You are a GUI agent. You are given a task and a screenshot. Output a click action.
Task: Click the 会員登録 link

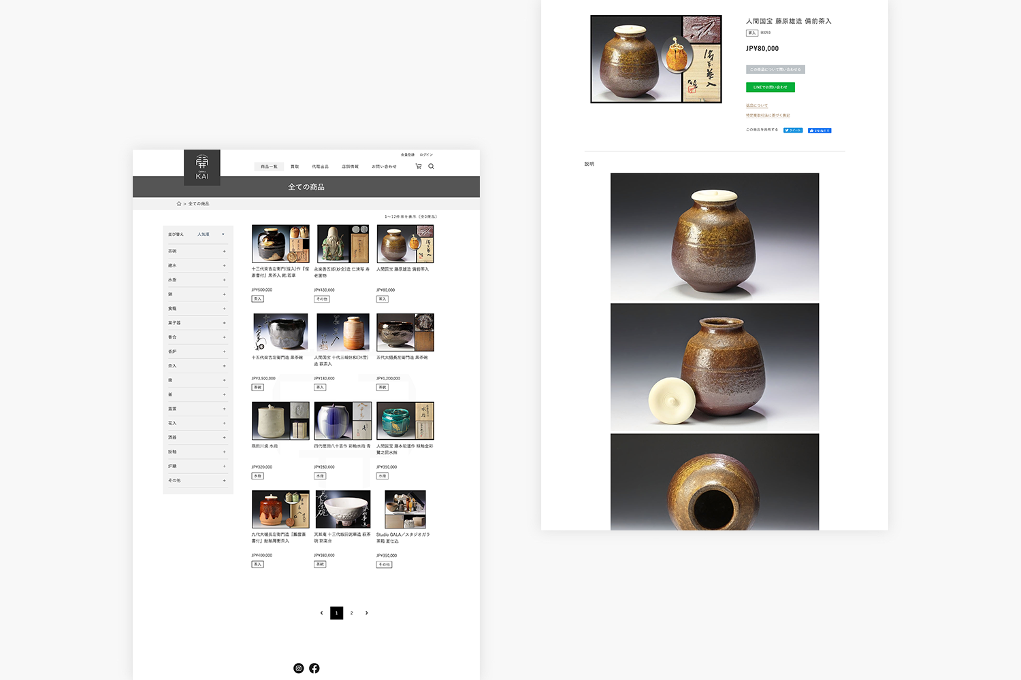[408, 155]
